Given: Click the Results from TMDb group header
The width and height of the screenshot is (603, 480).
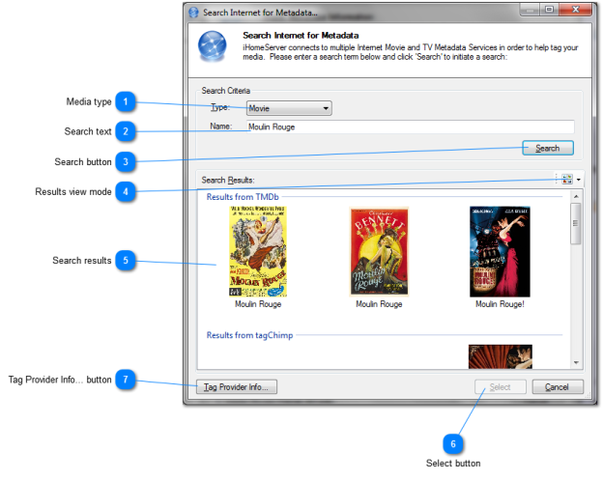Looking at the screenshot, I should tap(243, 197).
